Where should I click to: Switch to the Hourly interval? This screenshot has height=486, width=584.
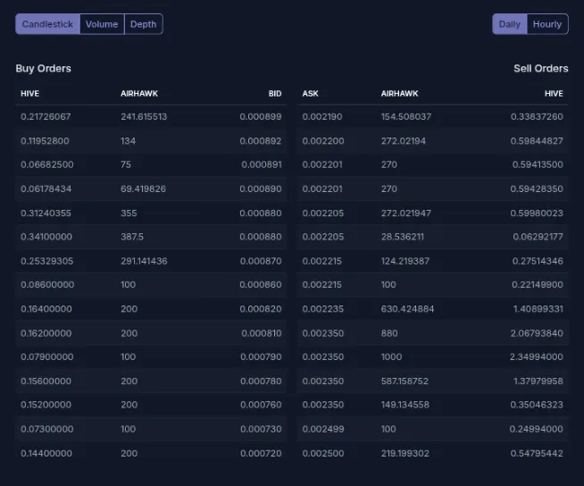click(x=547, y=24)
